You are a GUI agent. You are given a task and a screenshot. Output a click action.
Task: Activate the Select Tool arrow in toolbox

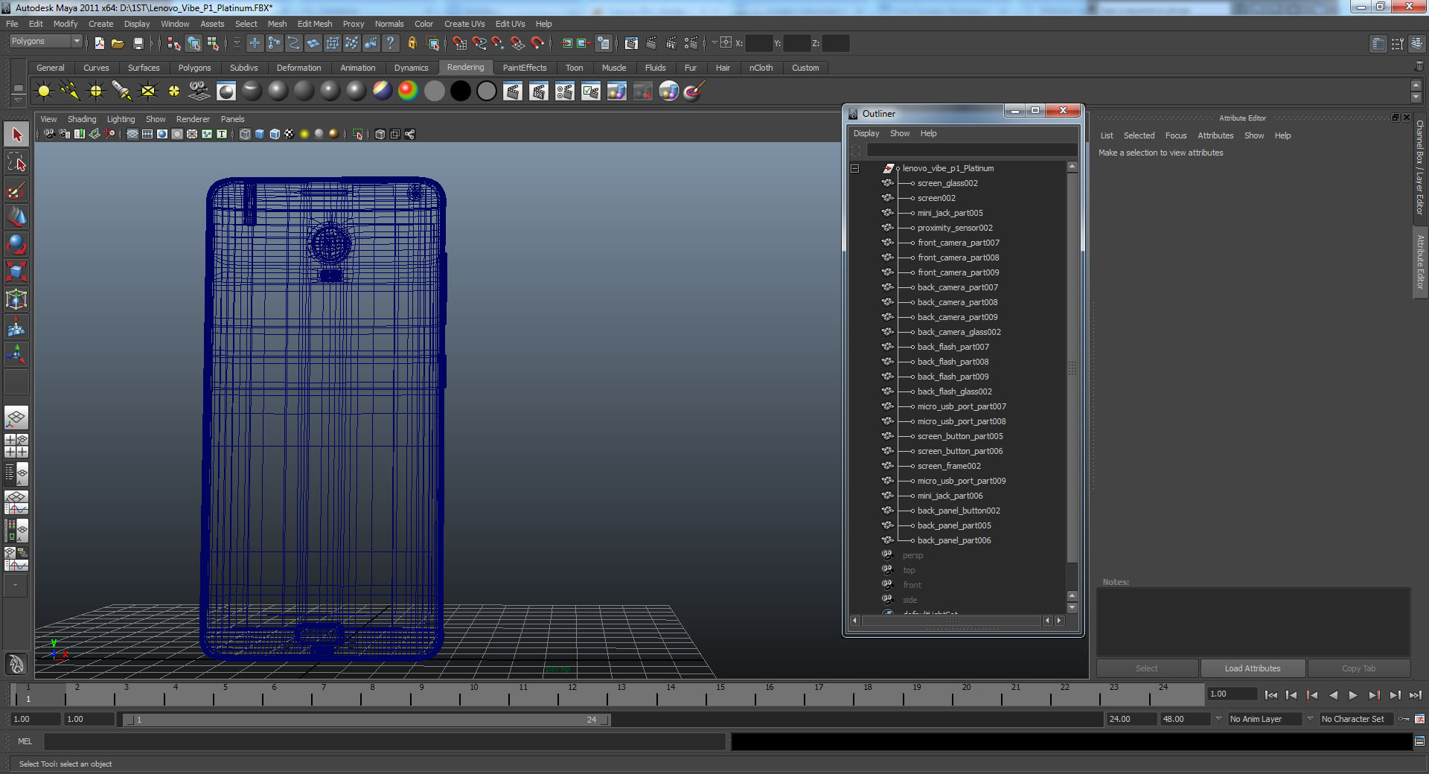click(16, 135)
